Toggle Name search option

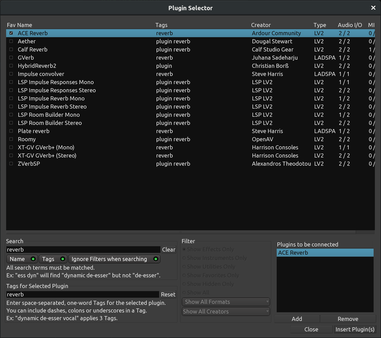coord(22,259)
